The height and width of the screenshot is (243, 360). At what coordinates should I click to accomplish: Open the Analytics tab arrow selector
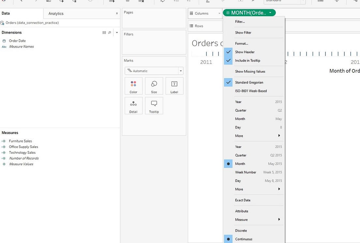[x=117, y=14]
